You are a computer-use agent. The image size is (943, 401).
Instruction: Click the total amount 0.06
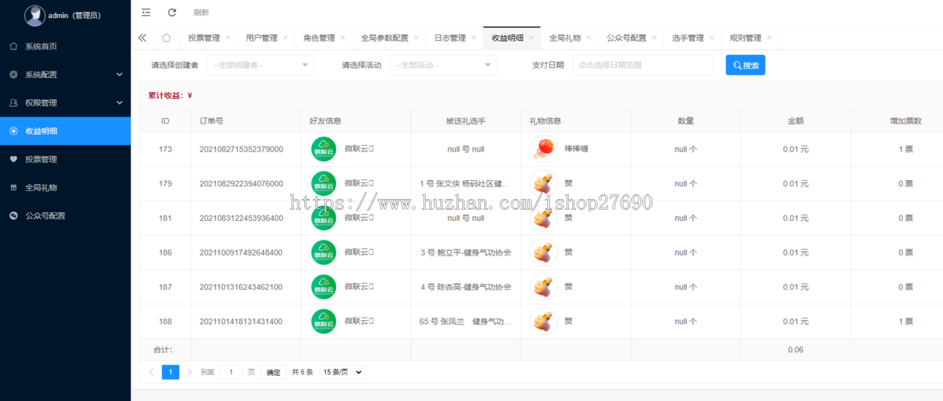(795, 350)
